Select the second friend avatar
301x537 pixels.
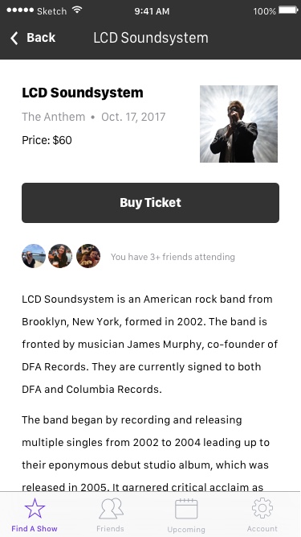[60, 256]
